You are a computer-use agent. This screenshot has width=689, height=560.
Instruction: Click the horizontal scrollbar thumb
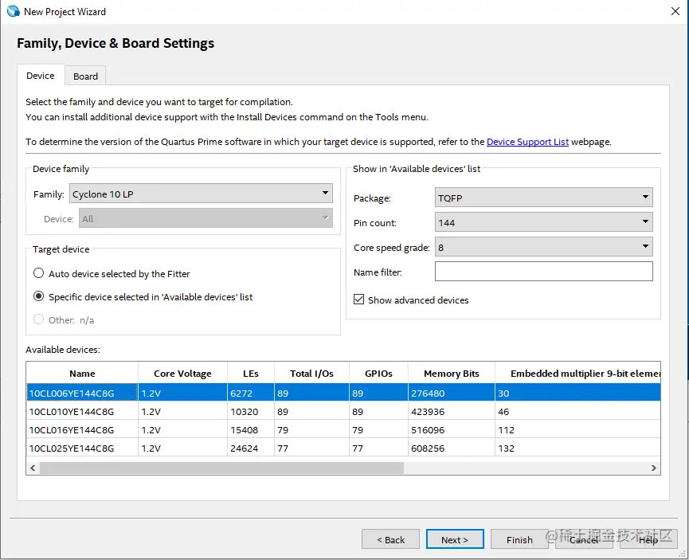point(221,468)
